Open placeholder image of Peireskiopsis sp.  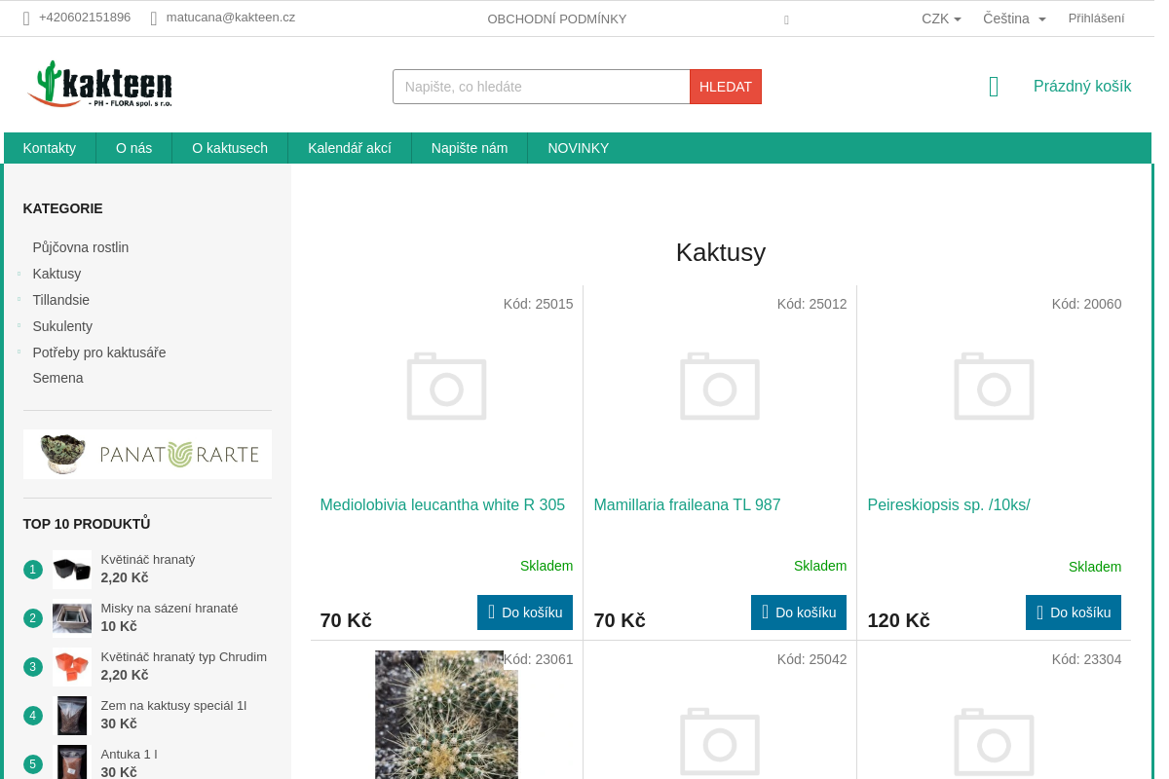994,386
